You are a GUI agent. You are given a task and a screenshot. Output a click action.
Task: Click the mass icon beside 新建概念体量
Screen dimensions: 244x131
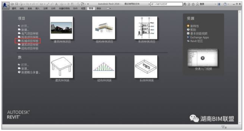point(19,72)
